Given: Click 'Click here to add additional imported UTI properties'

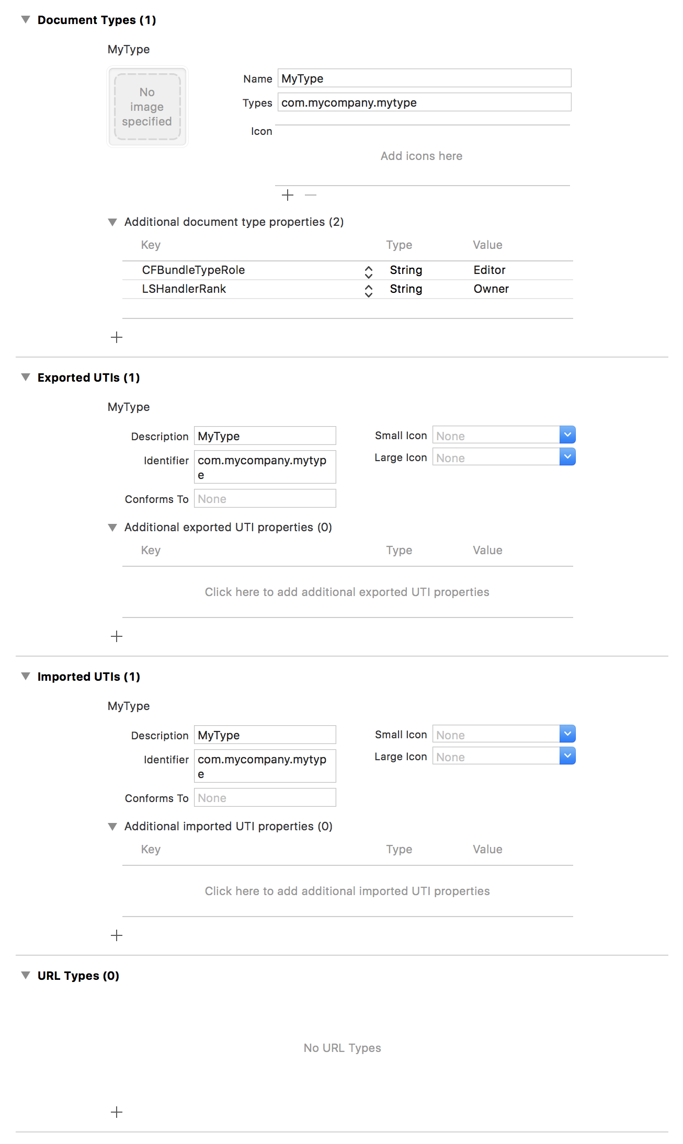Looking at the screenshot, I should coord(347,891).
